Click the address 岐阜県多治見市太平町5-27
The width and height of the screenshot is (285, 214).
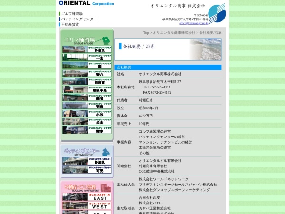pos(160,82)
